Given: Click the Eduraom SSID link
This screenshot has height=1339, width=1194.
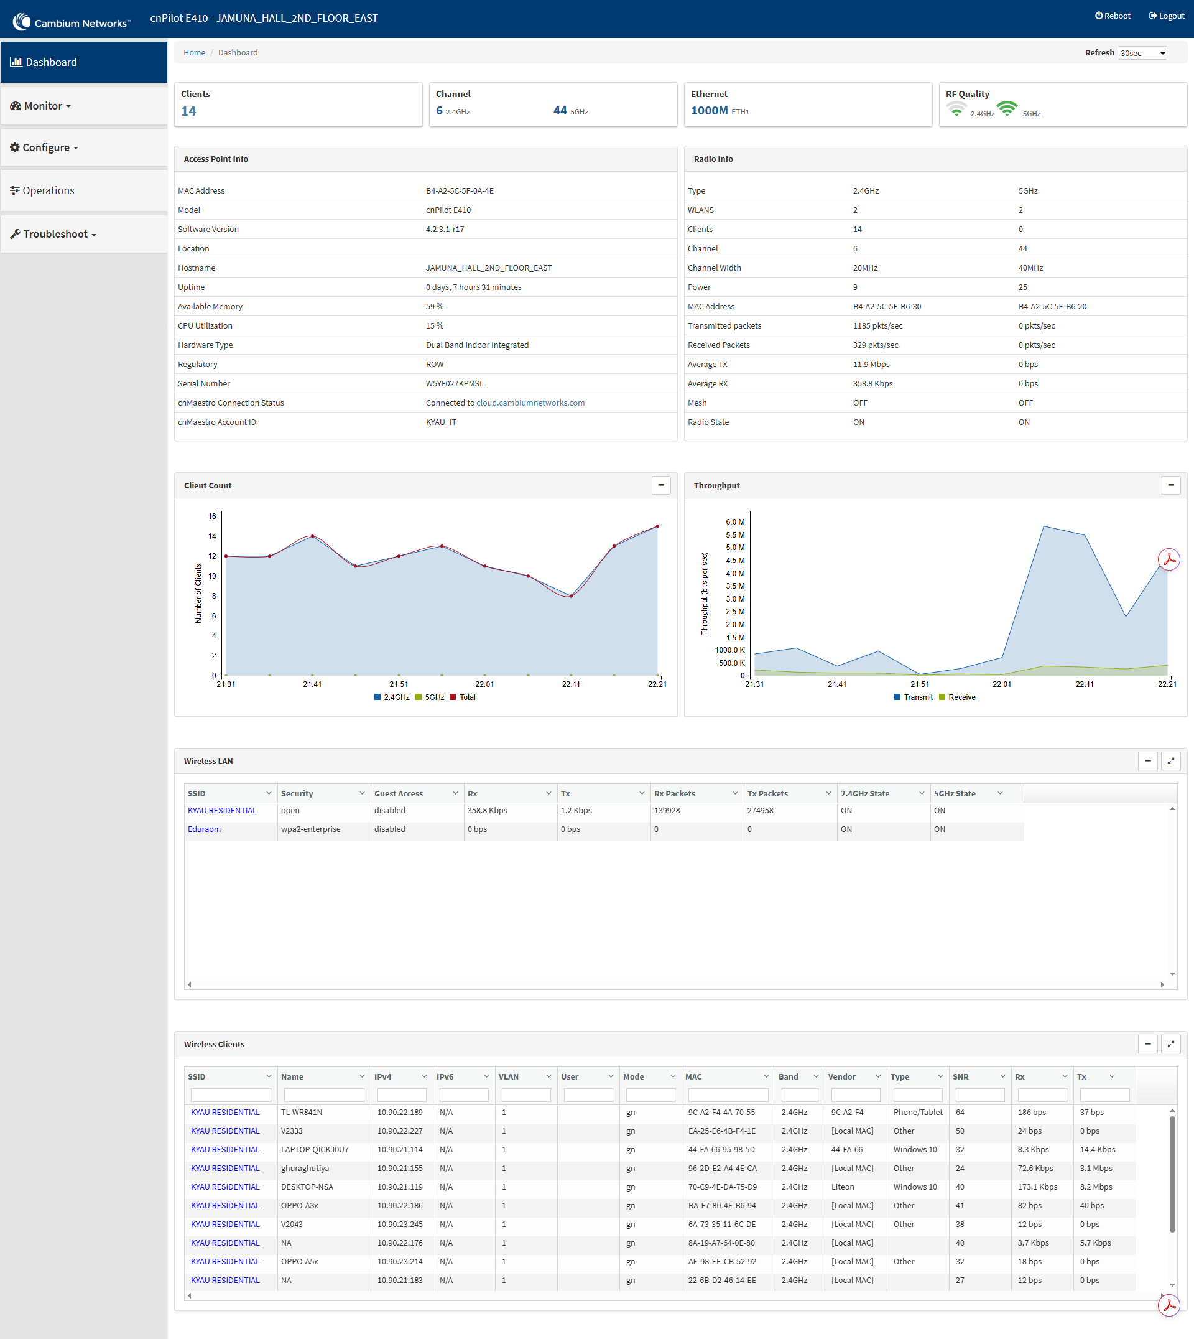Looking at the screenshot, I should tap(204, 829).
